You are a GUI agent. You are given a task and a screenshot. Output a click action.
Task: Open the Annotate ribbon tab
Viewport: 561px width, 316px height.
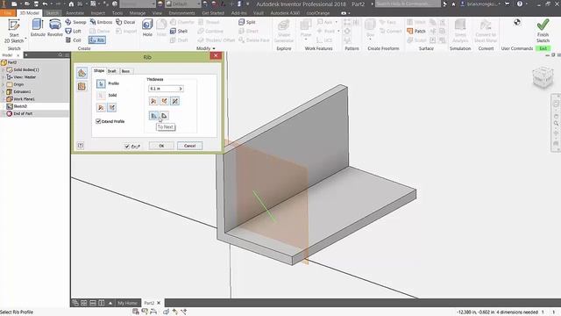tap(75, 13)
